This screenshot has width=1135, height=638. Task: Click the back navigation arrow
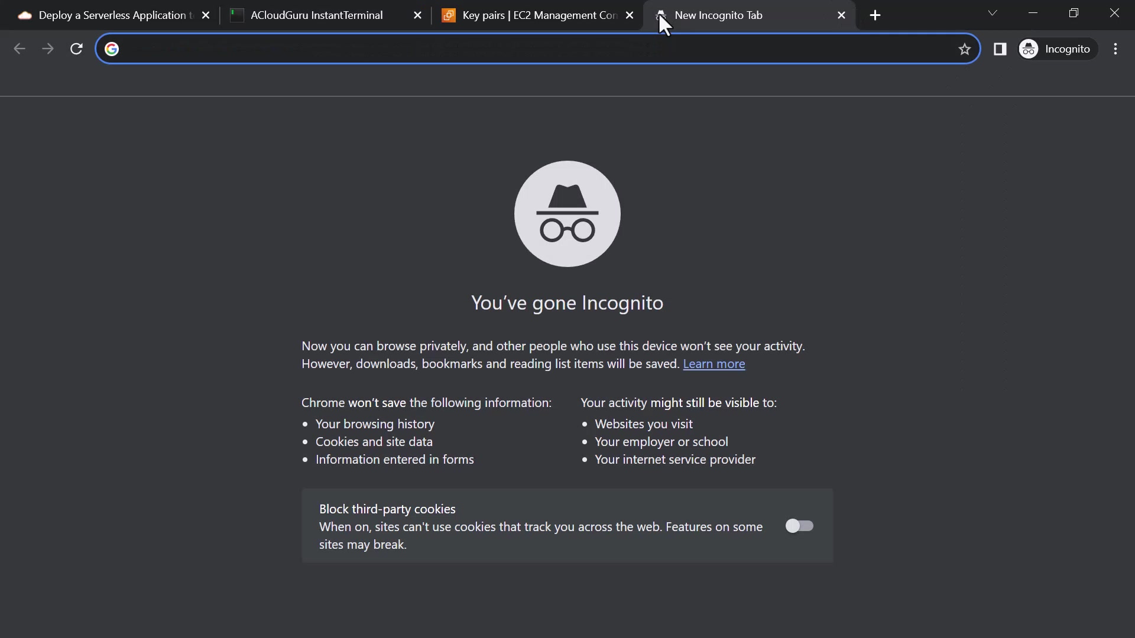tap(20, 49)
